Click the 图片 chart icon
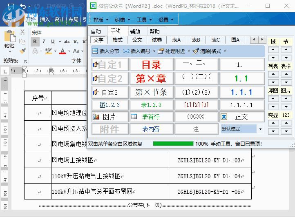Image resolution: width=295 pixels, height=217 pixels. click(x=96, y=117)
